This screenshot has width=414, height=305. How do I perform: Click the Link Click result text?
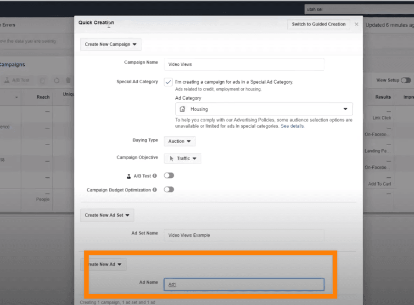click(381, 118)
